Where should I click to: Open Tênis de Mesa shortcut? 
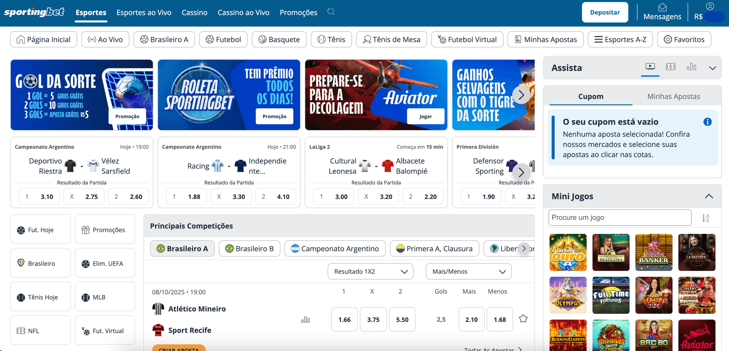pyautogui.click(x=391, y=39)
